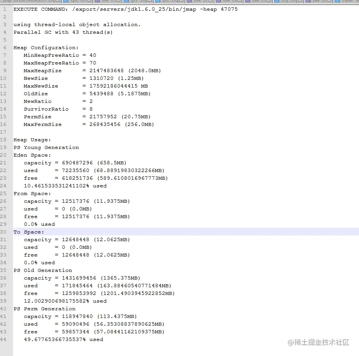Click the 'MinHeapFreeRatio = 40' line

[60, 55]
